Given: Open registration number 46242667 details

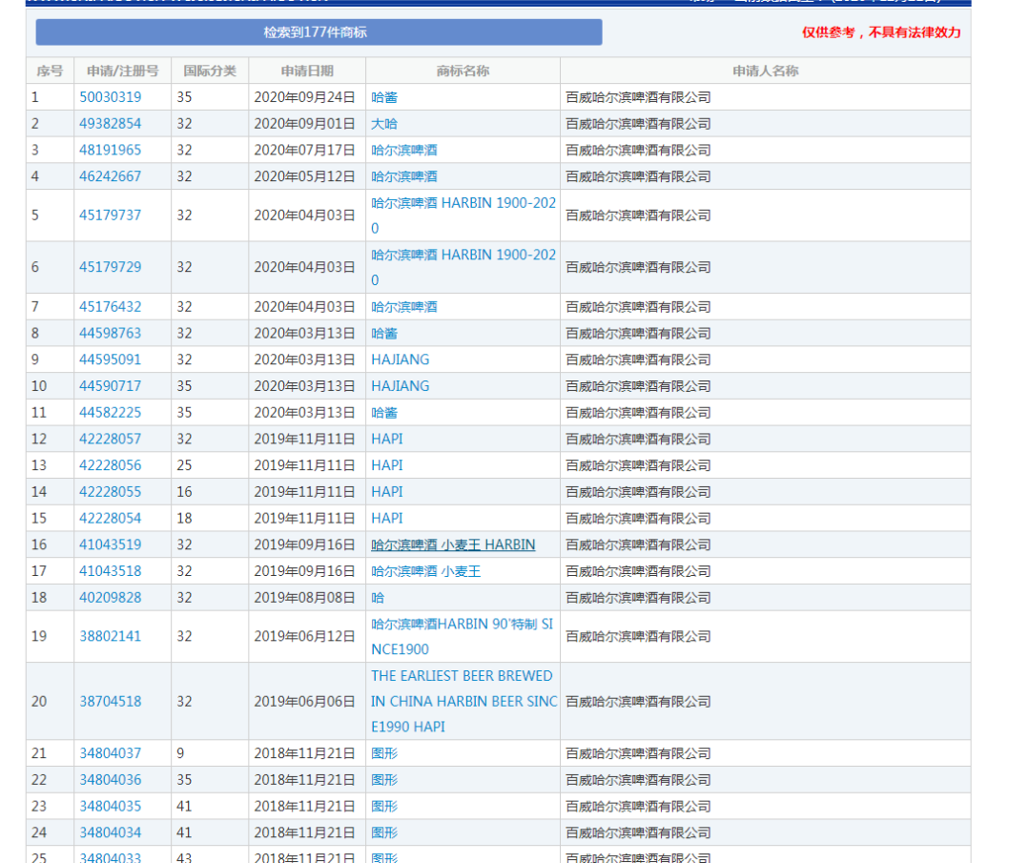Looking at the screenshot, I should pos(110,176).
